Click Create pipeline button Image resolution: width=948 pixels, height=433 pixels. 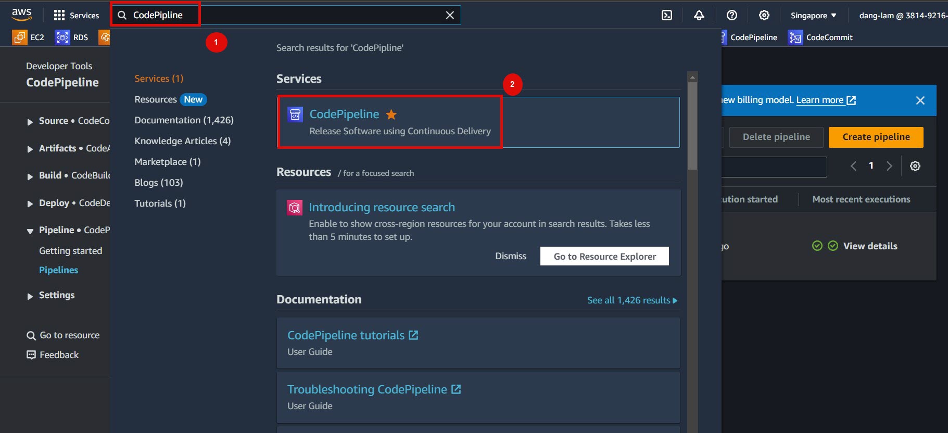876,137
